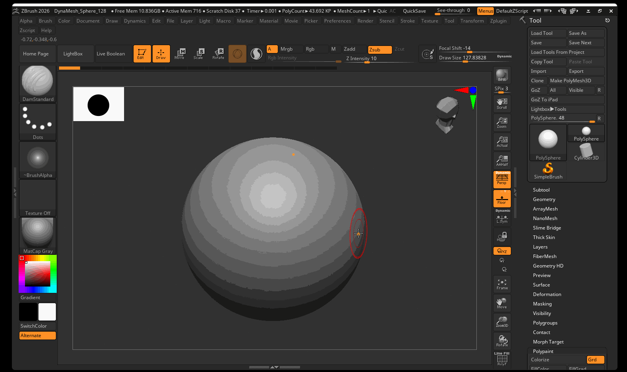Toggle the Floor grid display
This screenshot has width=627, height=372.
[502, 199]
